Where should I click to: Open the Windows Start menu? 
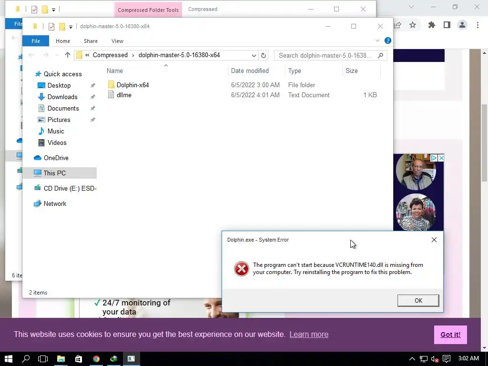pos(9,359)
